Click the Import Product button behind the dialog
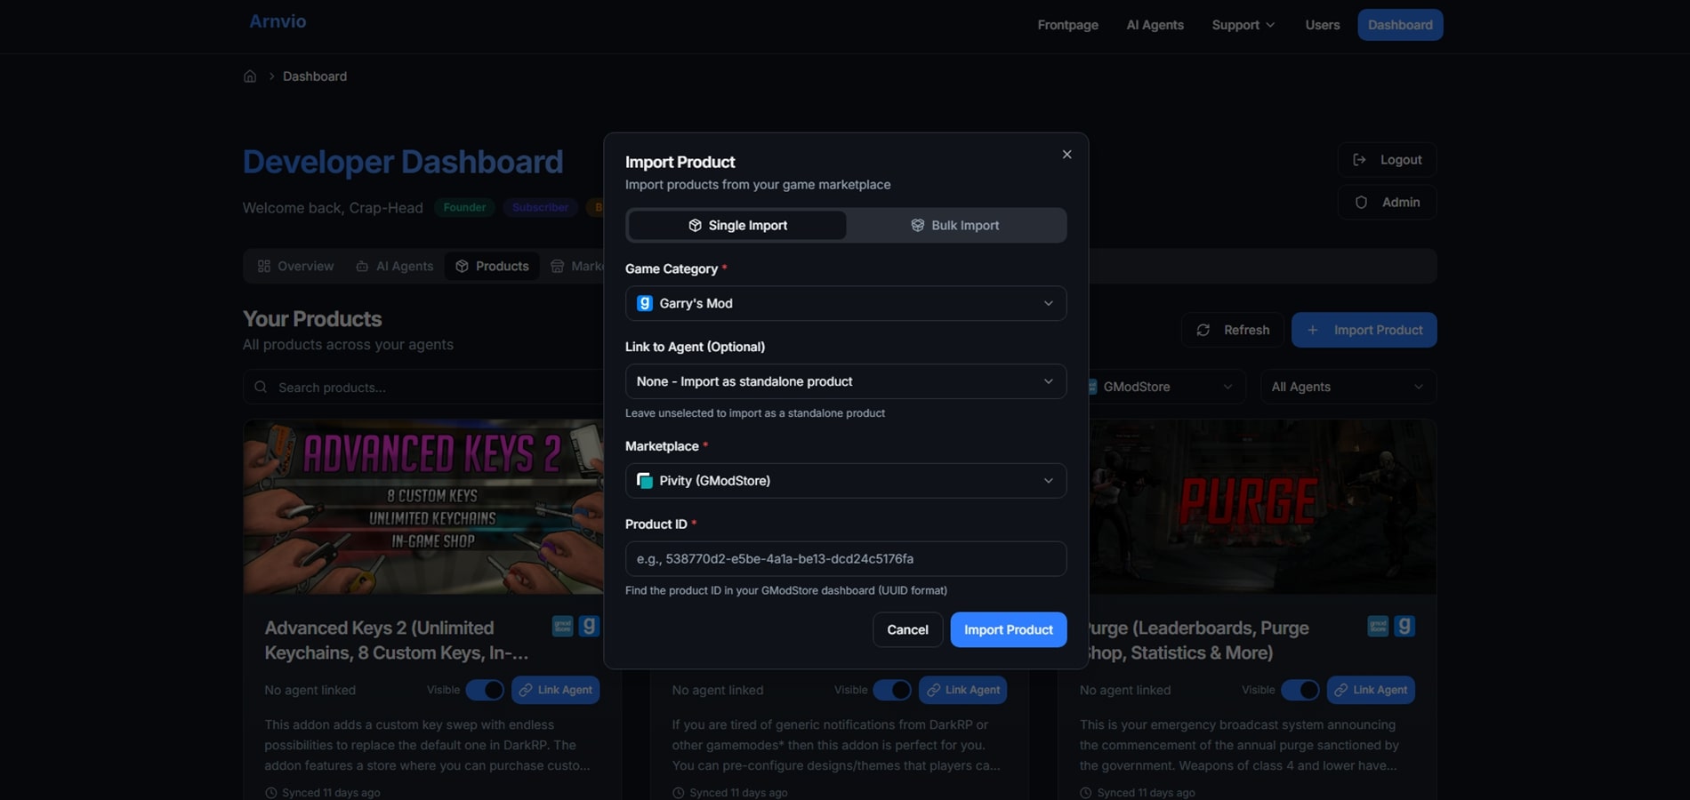 click(x=1364, y=330)
